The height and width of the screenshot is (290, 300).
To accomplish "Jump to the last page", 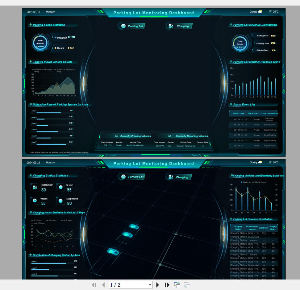I will [167, 285].
